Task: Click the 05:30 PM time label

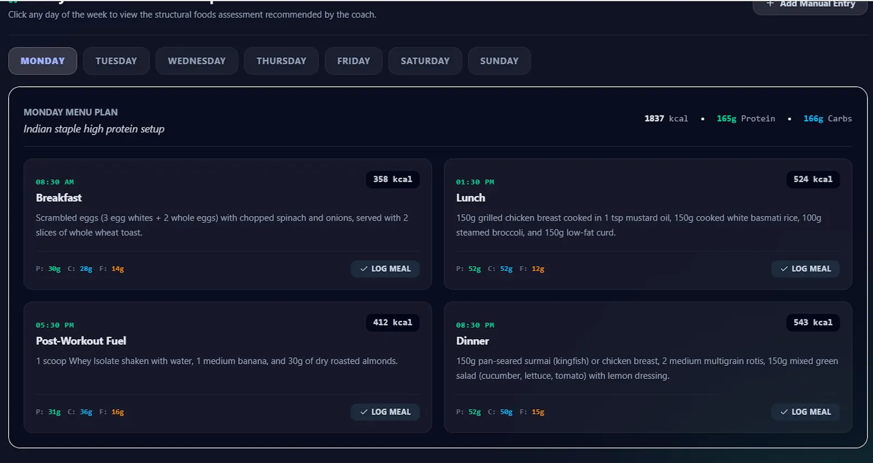Action: coord(55,326)
